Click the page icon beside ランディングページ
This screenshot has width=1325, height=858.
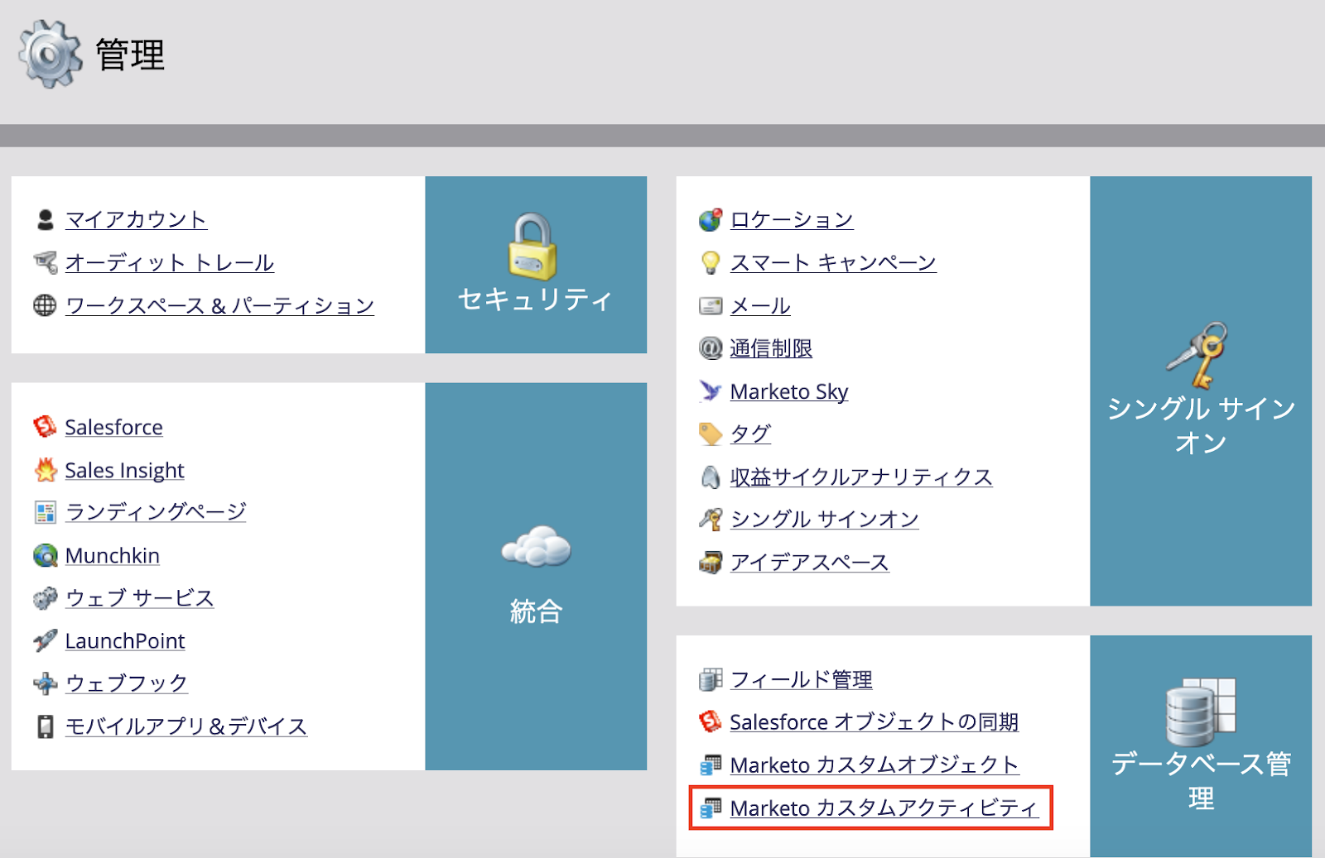coord(45,512)
